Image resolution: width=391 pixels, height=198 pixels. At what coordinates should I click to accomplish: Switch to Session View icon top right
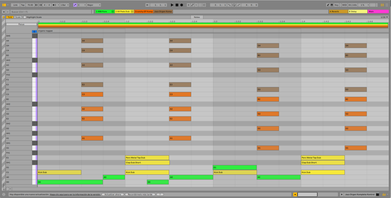382,5
